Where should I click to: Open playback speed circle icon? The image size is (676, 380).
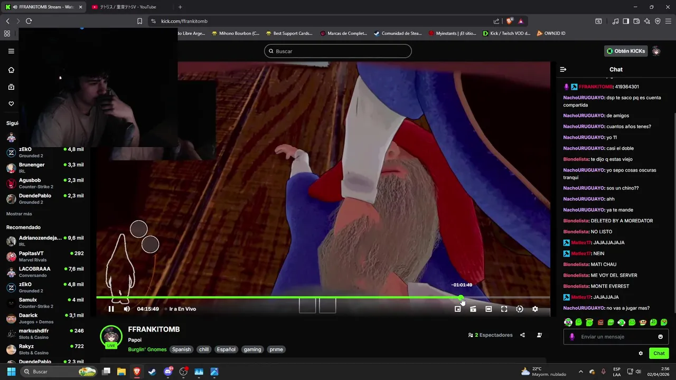(x=520, y=309)
